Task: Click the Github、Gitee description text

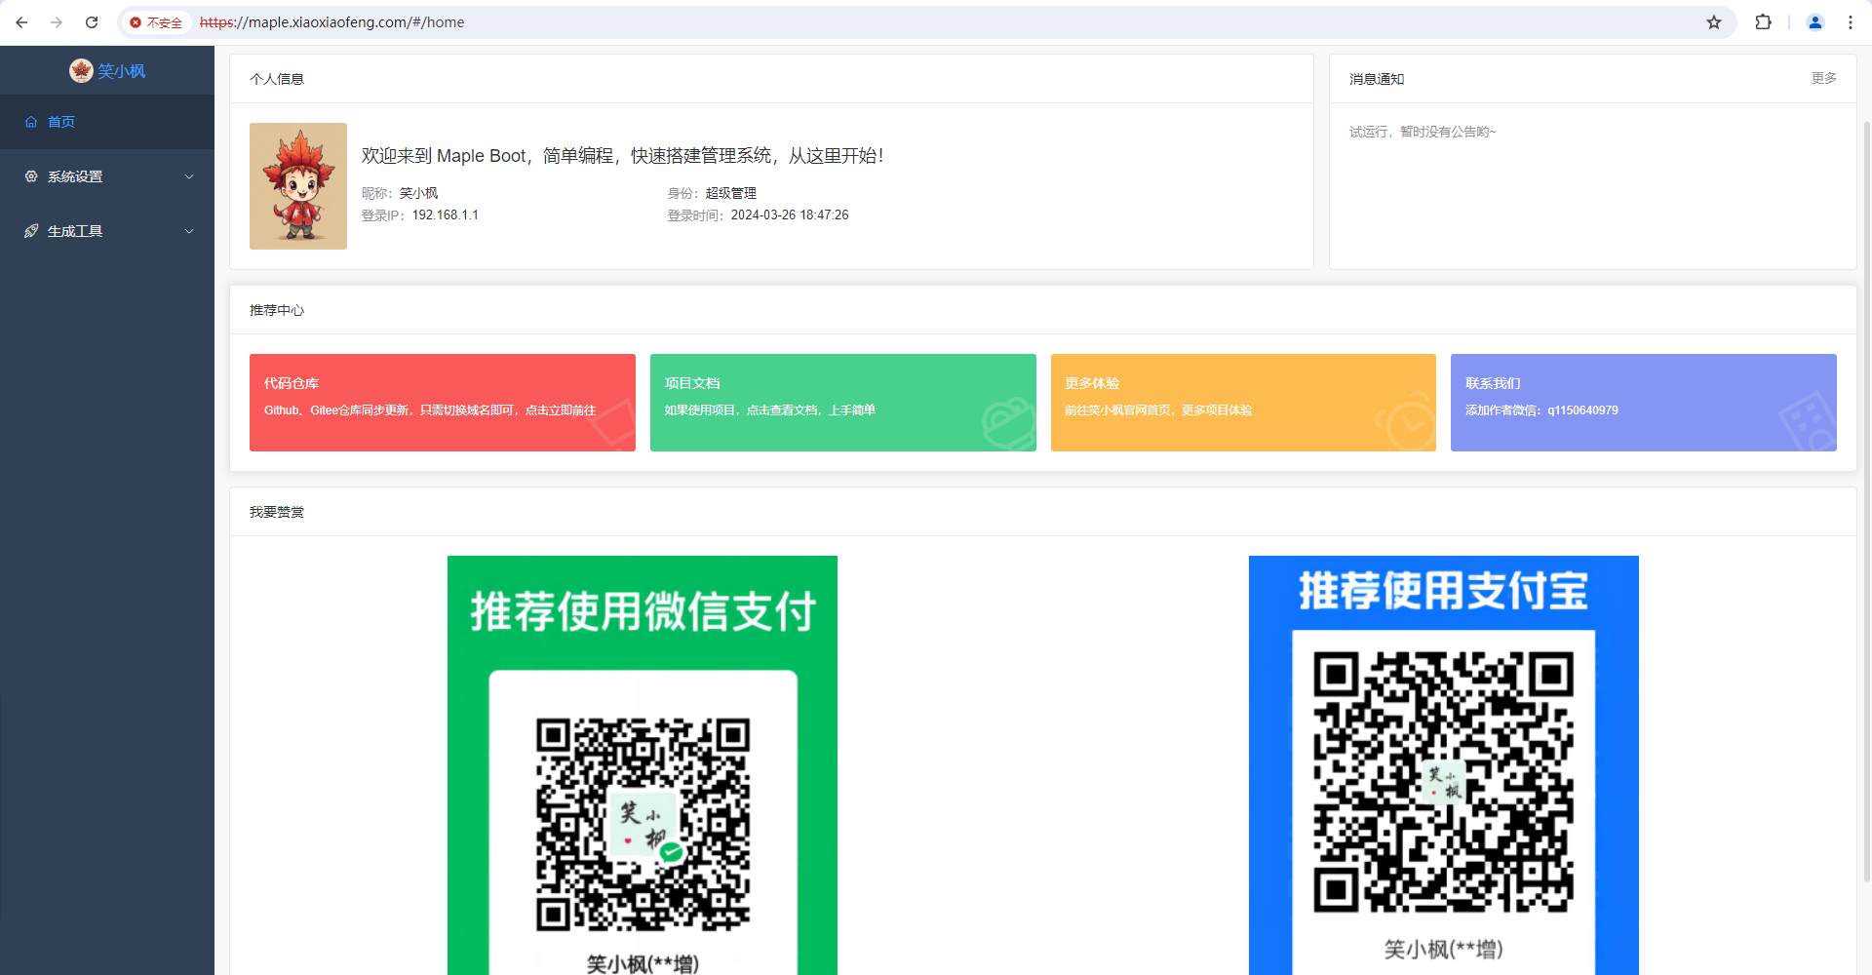Action: click(430, 410)
